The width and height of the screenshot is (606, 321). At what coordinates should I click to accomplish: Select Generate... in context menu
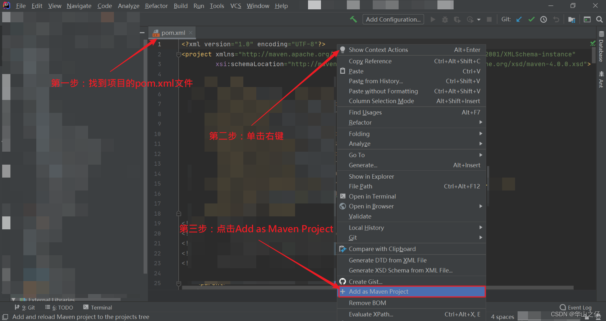[411, 165]
